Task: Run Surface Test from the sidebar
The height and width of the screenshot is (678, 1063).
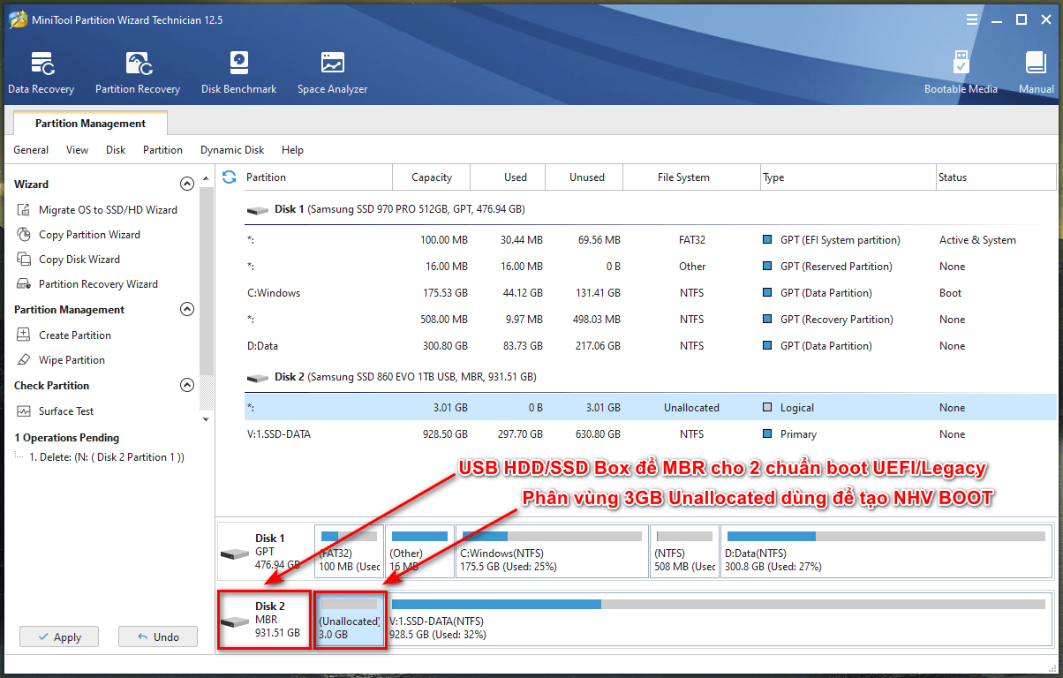Action: [x=55, y=411]
